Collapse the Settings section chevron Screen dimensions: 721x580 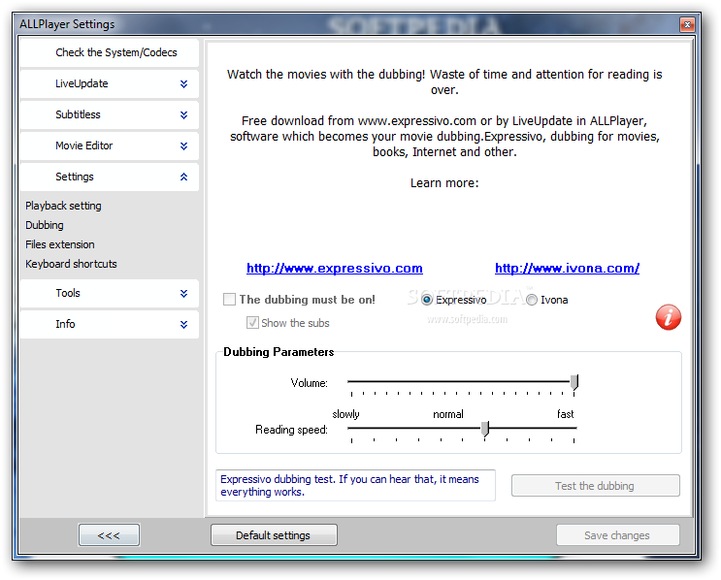(x=183, y=177)
